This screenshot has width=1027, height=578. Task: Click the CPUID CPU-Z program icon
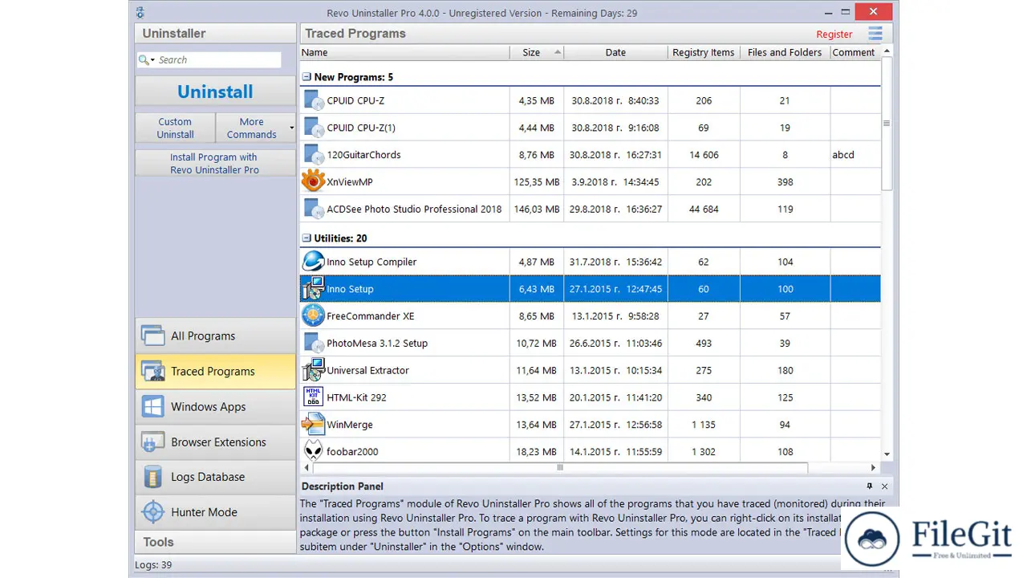(313, 100)
